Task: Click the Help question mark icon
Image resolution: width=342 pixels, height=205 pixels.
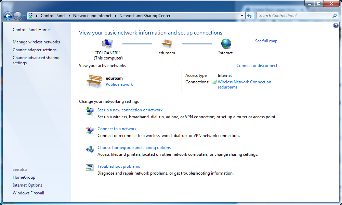Action: point(336,26)
